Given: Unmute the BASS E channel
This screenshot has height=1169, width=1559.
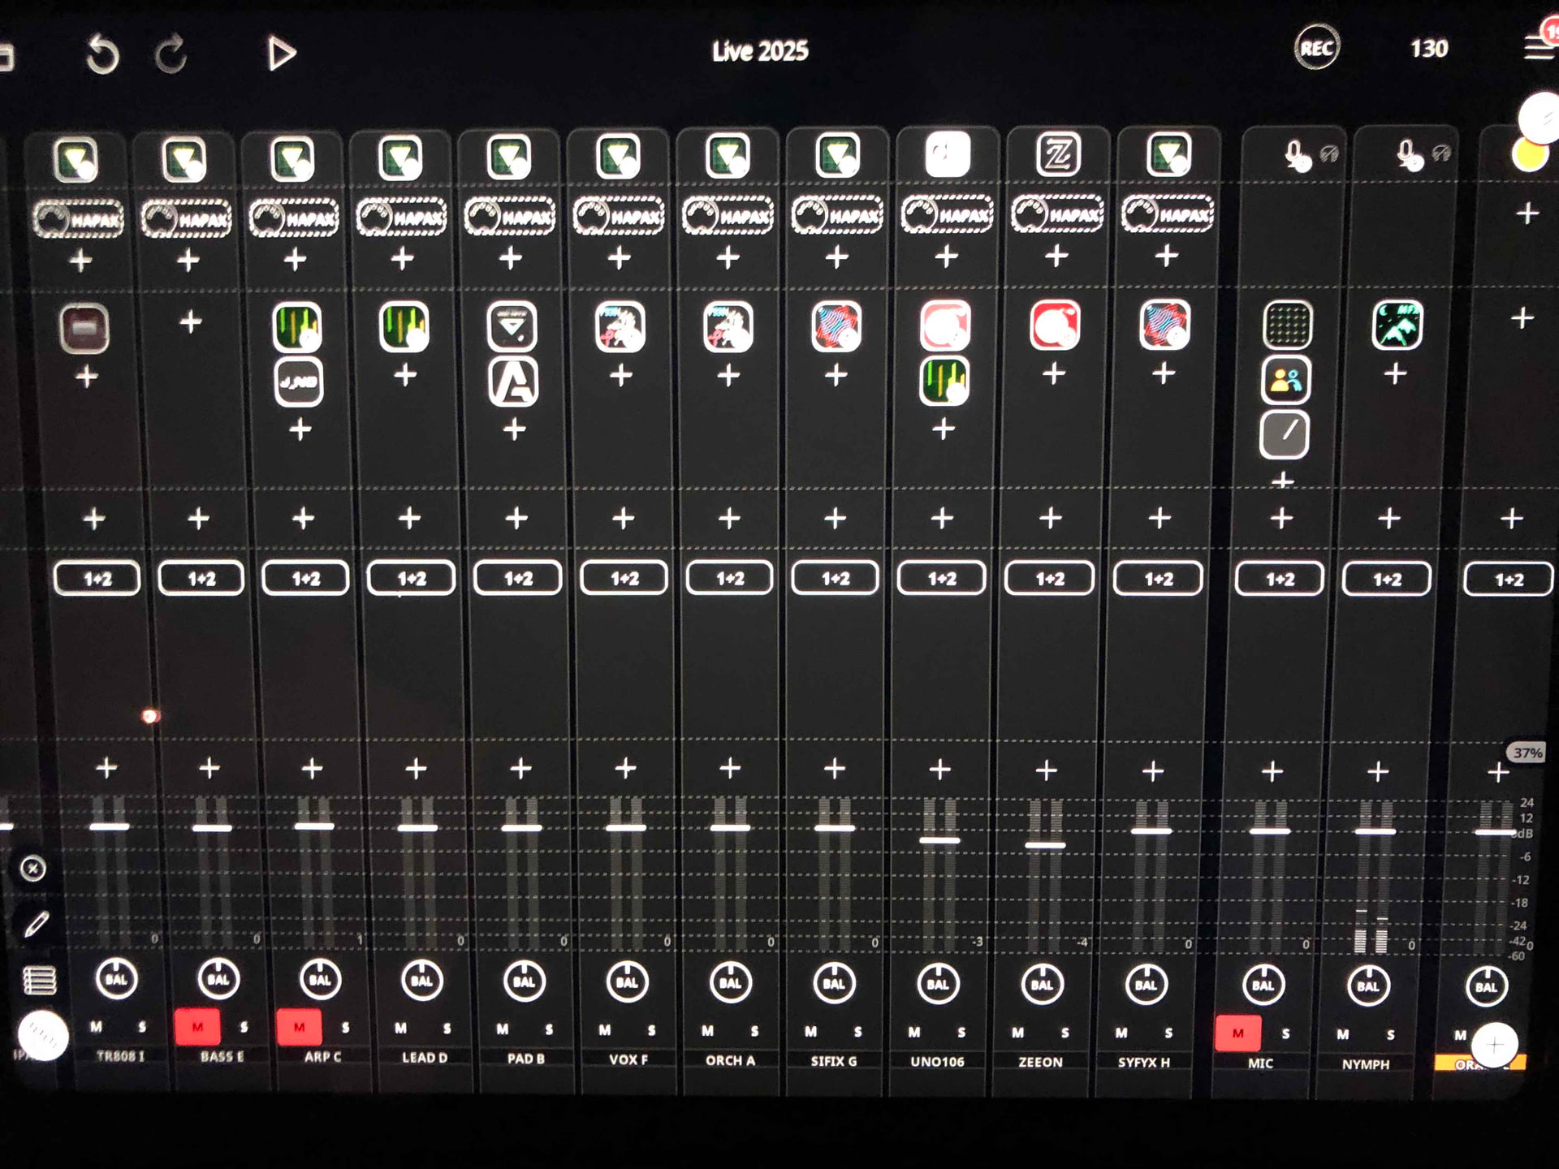Looking at the screenshot, I should tap(196, 1027).
